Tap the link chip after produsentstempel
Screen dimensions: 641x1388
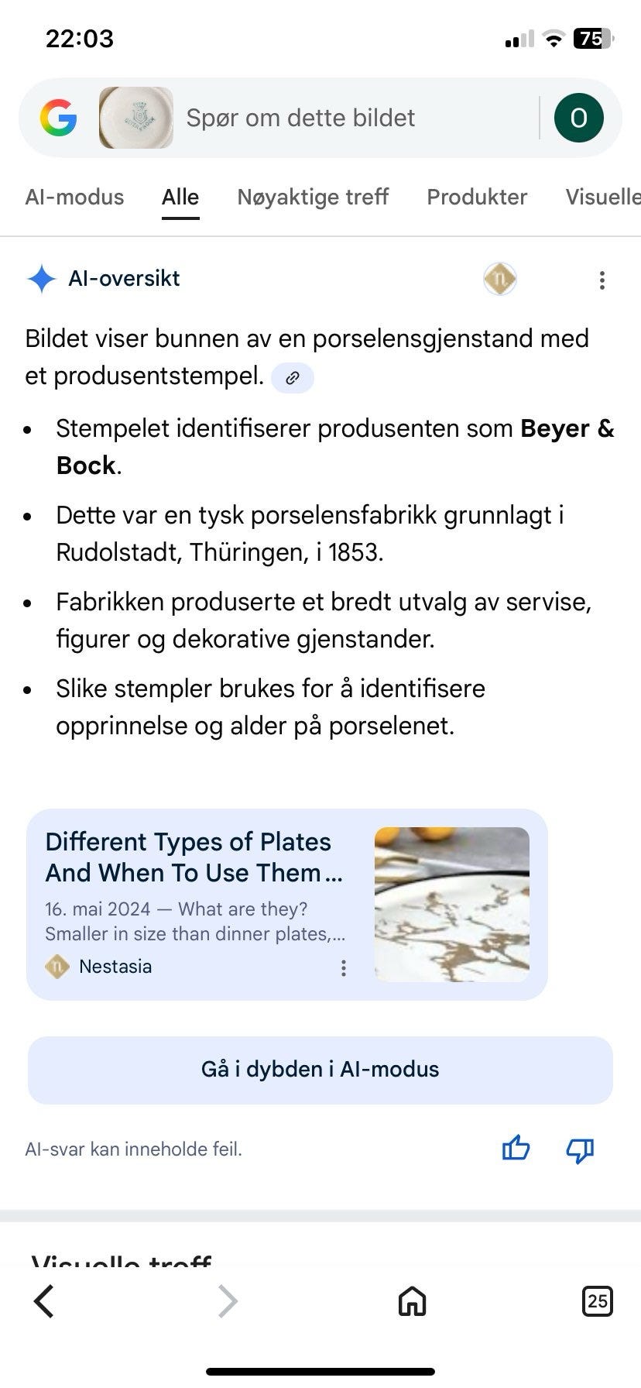tap(293, 378)
